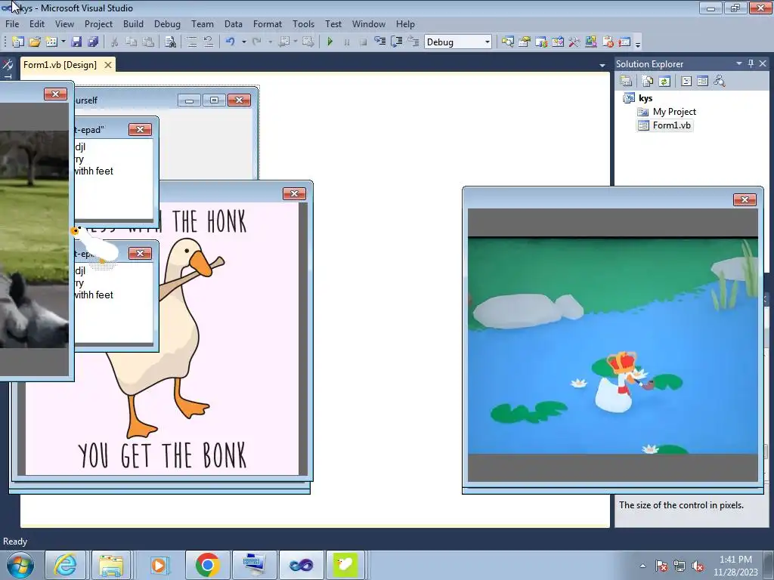Expand the Undo history dropdown arrow
774x580 pixels.
pos(244,42)
